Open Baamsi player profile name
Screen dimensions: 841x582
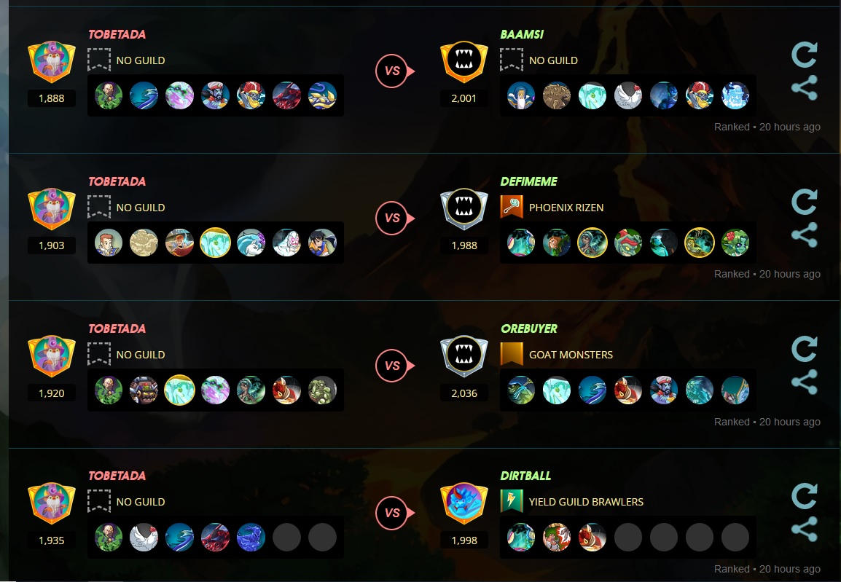[x=522, y=34]
